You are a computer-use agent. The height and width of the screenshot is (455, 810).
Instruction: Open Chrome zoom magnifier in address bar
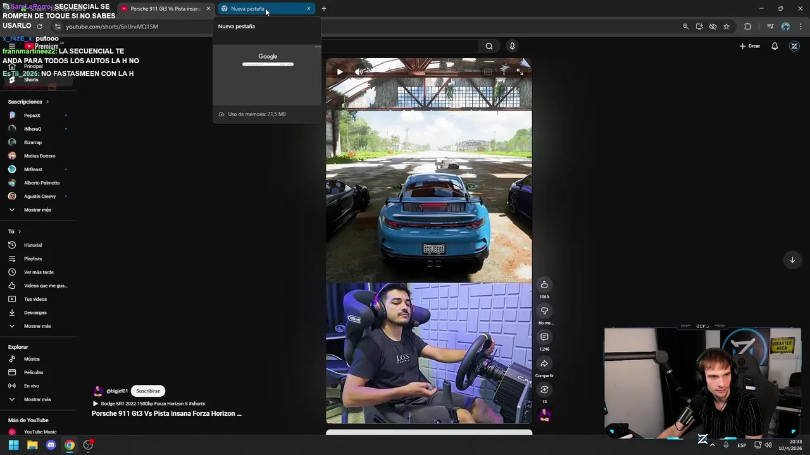(685, 27)
